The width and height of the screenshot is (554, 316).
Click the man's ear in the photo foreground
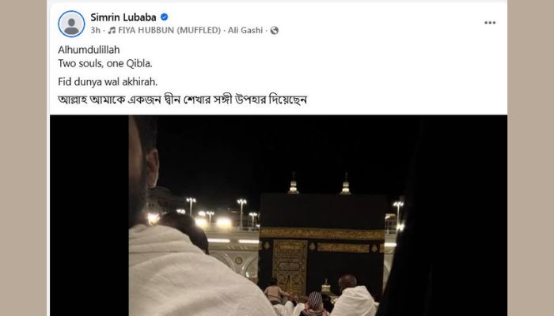153,167
